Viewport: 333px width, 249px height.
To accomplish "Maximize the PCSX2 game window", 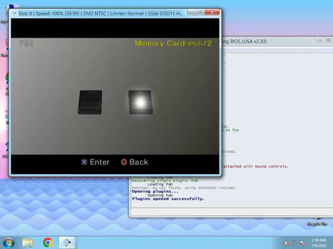I will (x=200, y=12).
